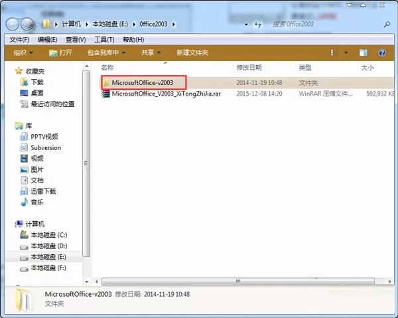Click the Xunlei downloads library icon
This screenshot has height=318, width=398.
(x=24, y=191)
